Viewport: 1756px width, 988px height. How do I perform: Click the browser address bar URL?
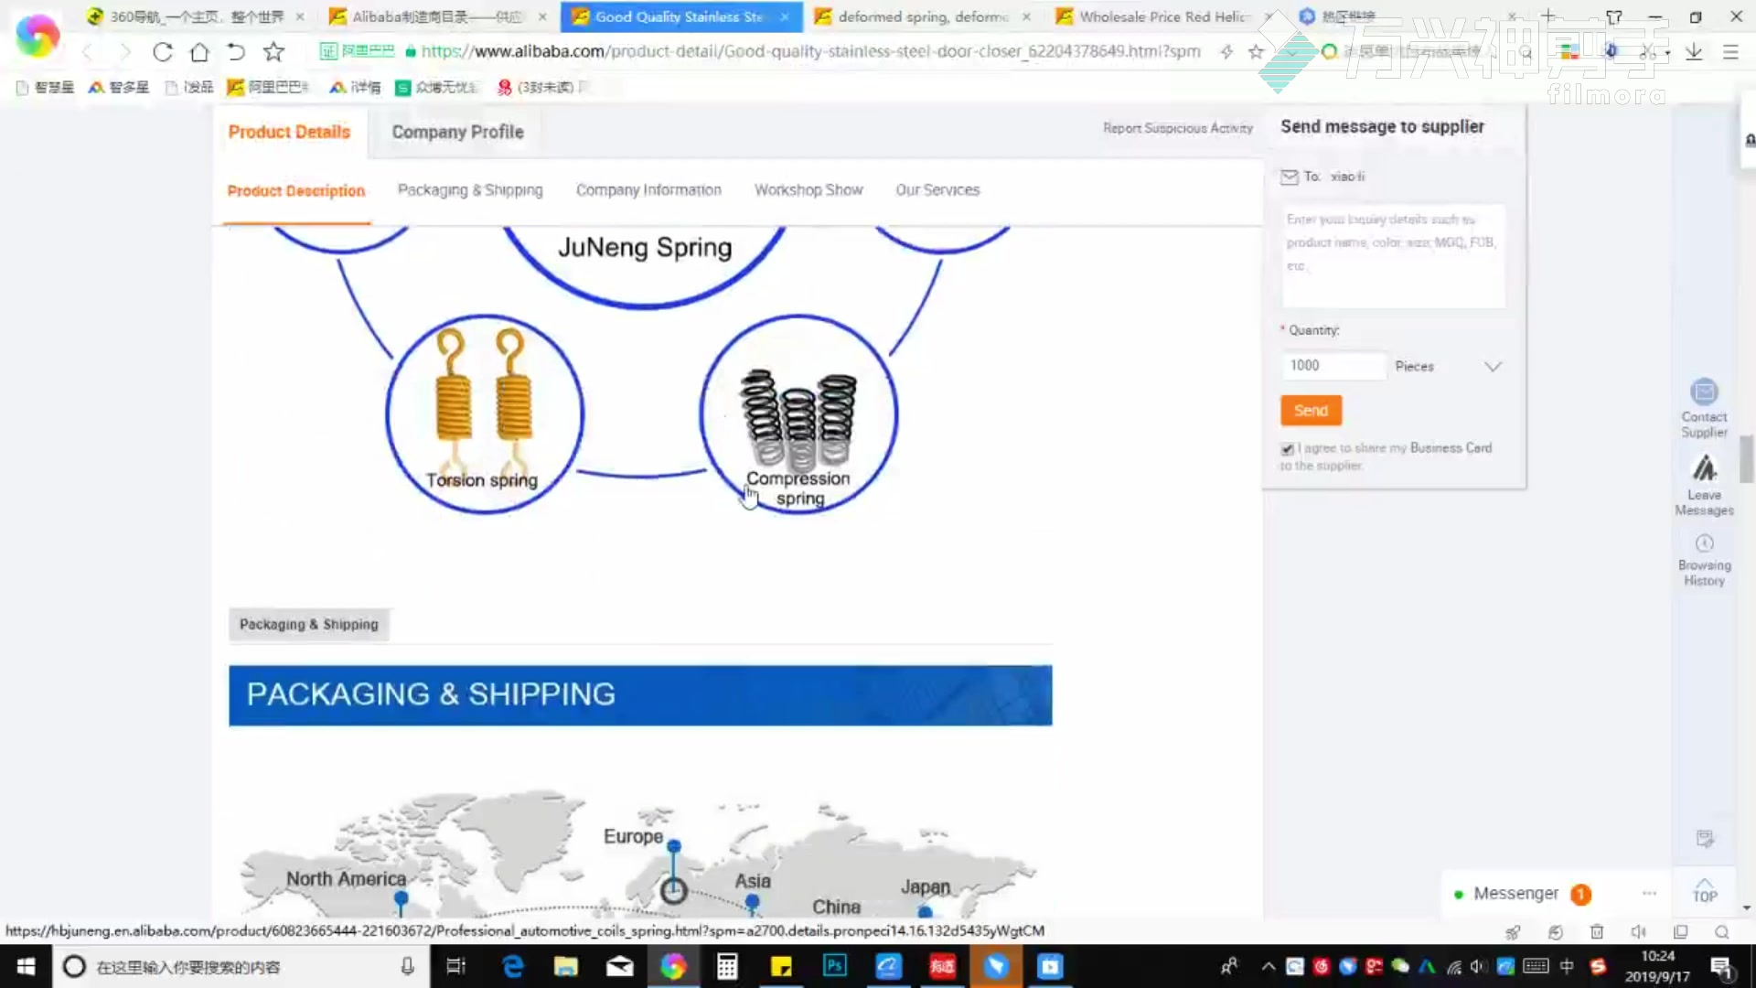(809, 51)
